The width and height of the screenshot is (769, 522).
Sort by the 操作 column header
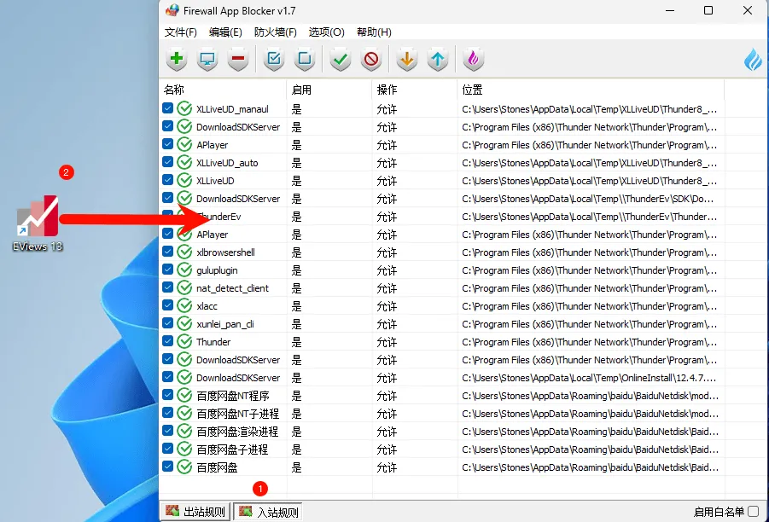coord(415,90)
